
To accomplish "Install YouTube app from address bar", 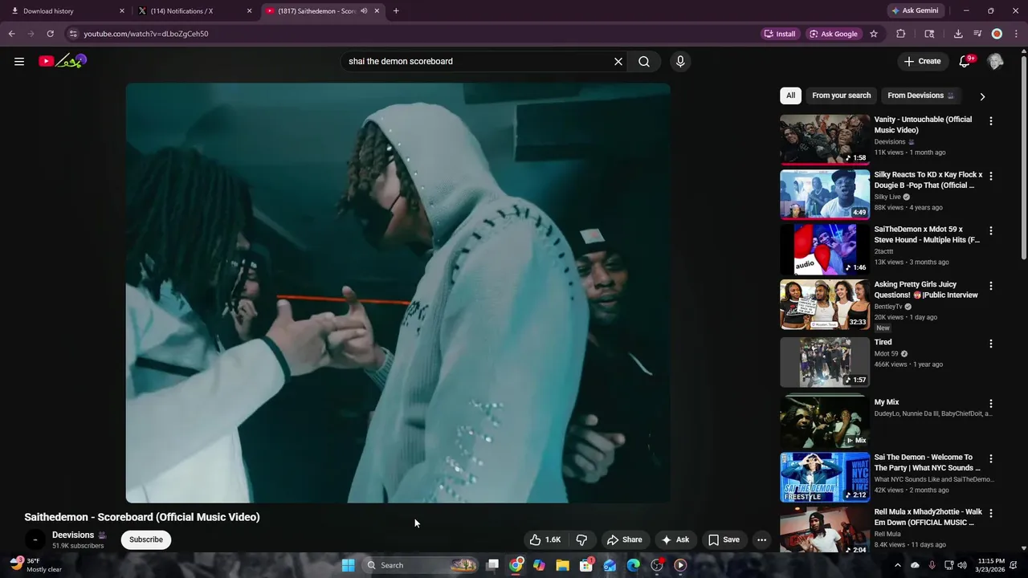I will 779,34.
